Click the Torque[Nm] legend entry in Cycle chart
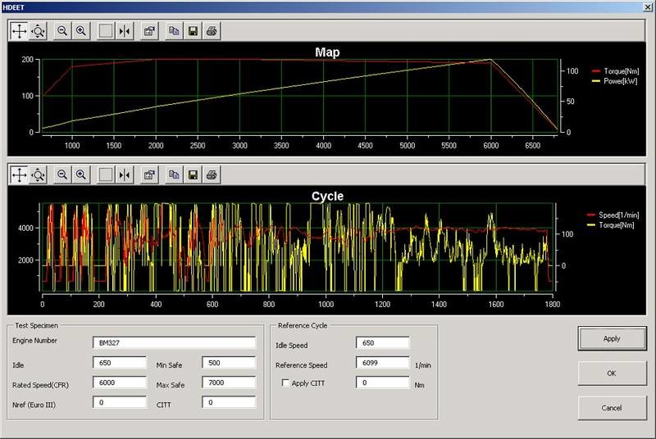 pos(611,225)
